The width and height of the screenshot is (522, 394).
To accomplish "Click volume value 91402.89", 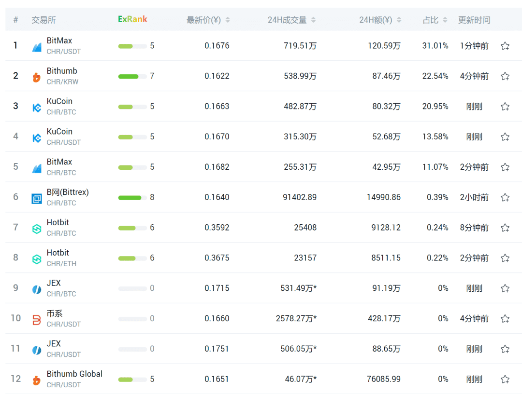I will point(300,197).
